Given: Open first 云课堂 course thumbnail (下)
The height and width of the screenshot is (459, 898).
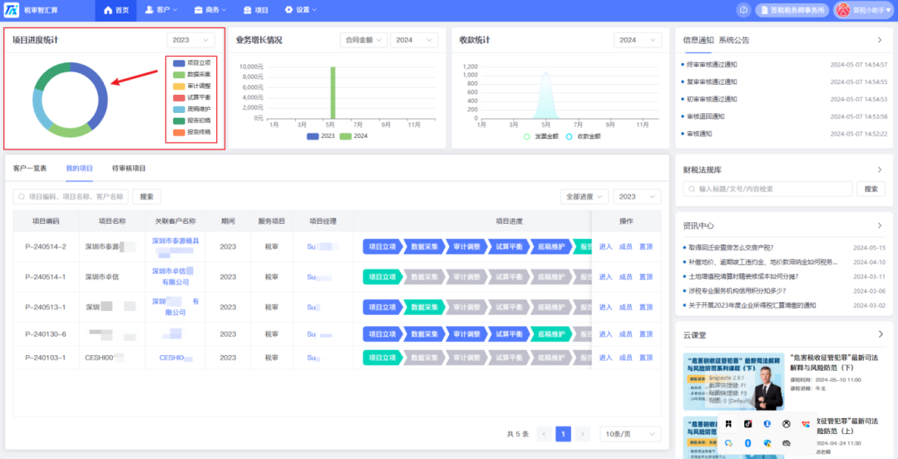Looking at the screenshot, I should coord(733,381).
